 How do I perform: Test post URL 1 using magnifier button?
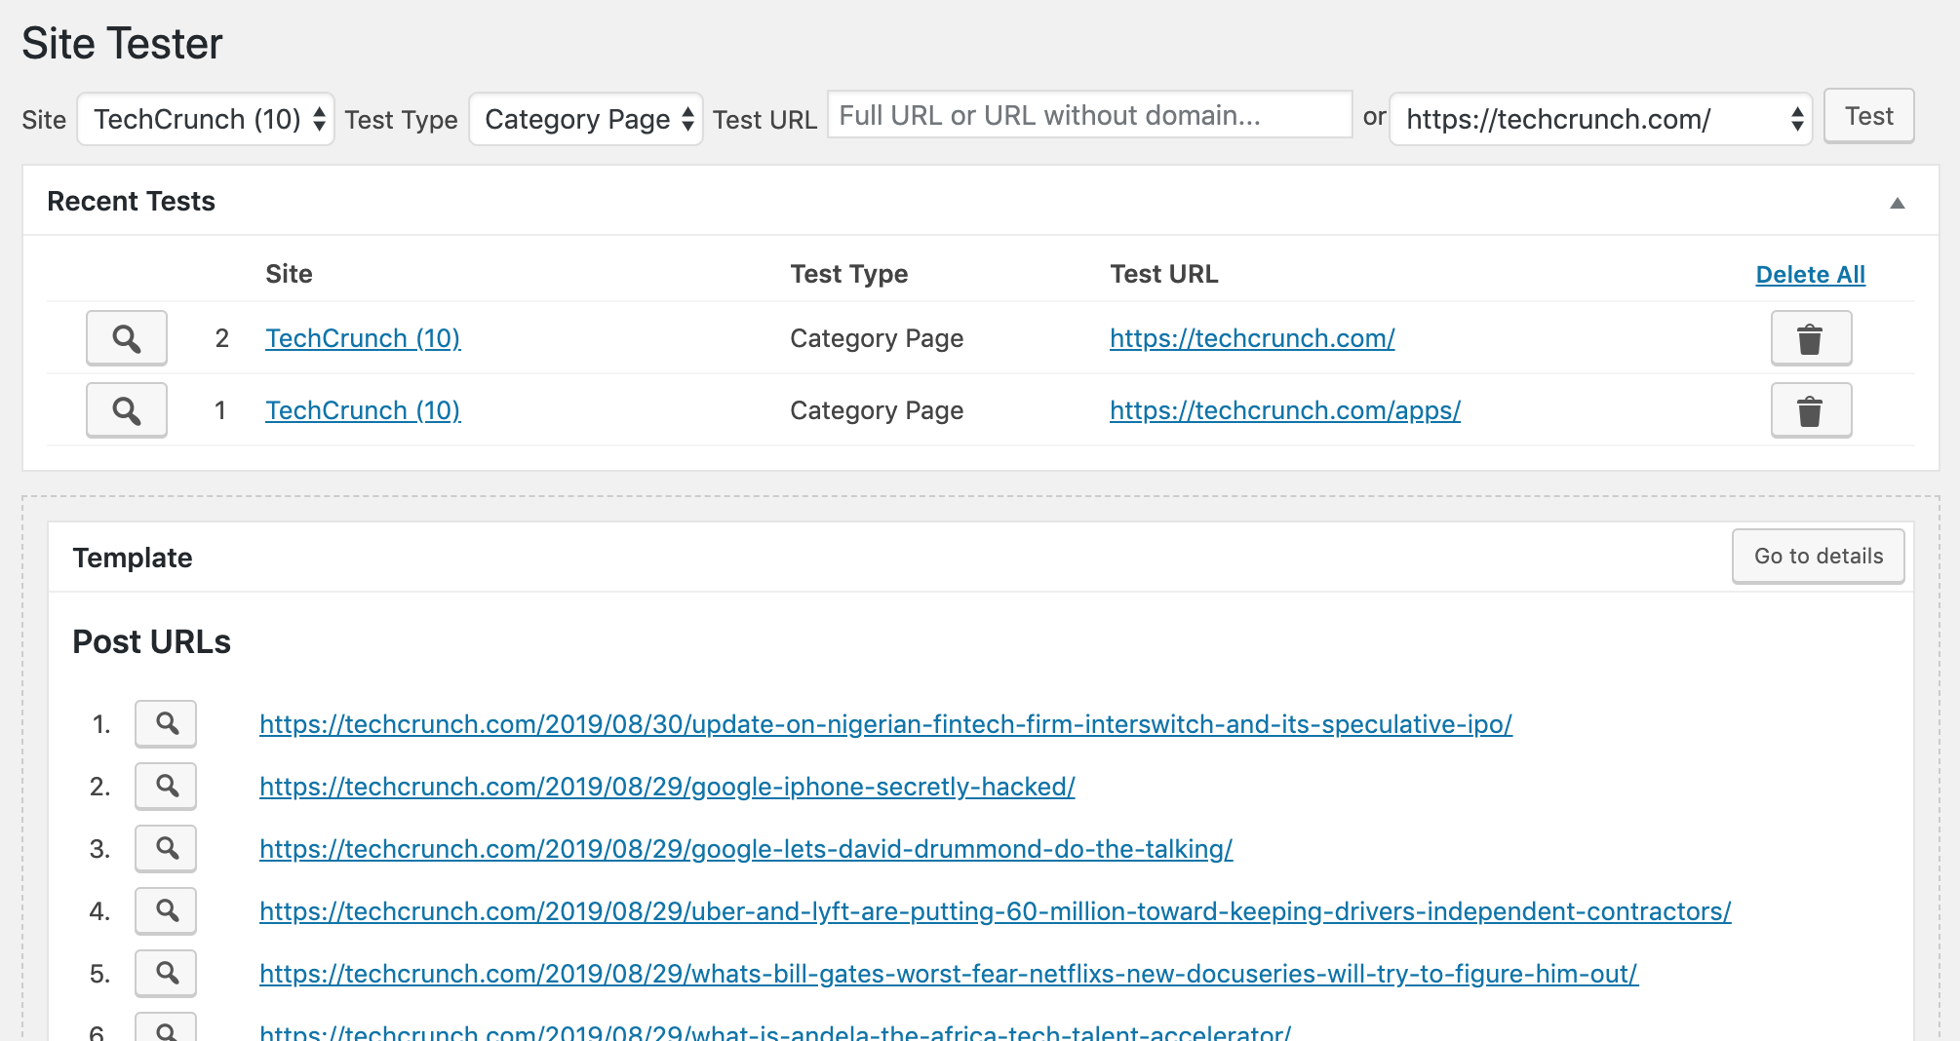coord(166,724)
